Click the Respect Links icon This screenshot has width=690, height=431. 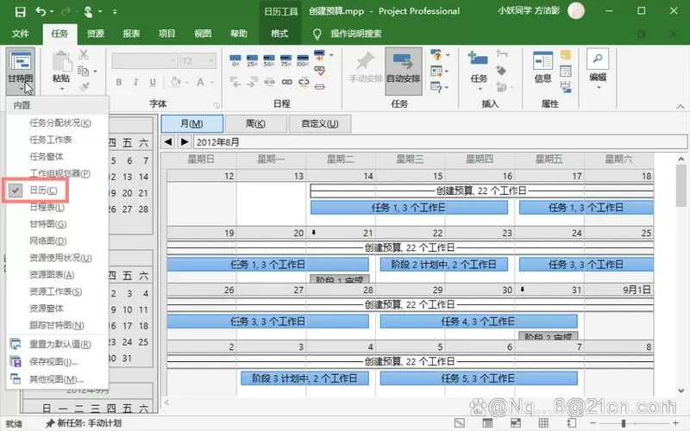point(319,71)
